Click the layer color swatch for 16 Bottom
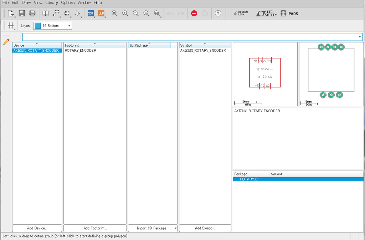Screen dimensions: 365x240 [x=38, y=26]
